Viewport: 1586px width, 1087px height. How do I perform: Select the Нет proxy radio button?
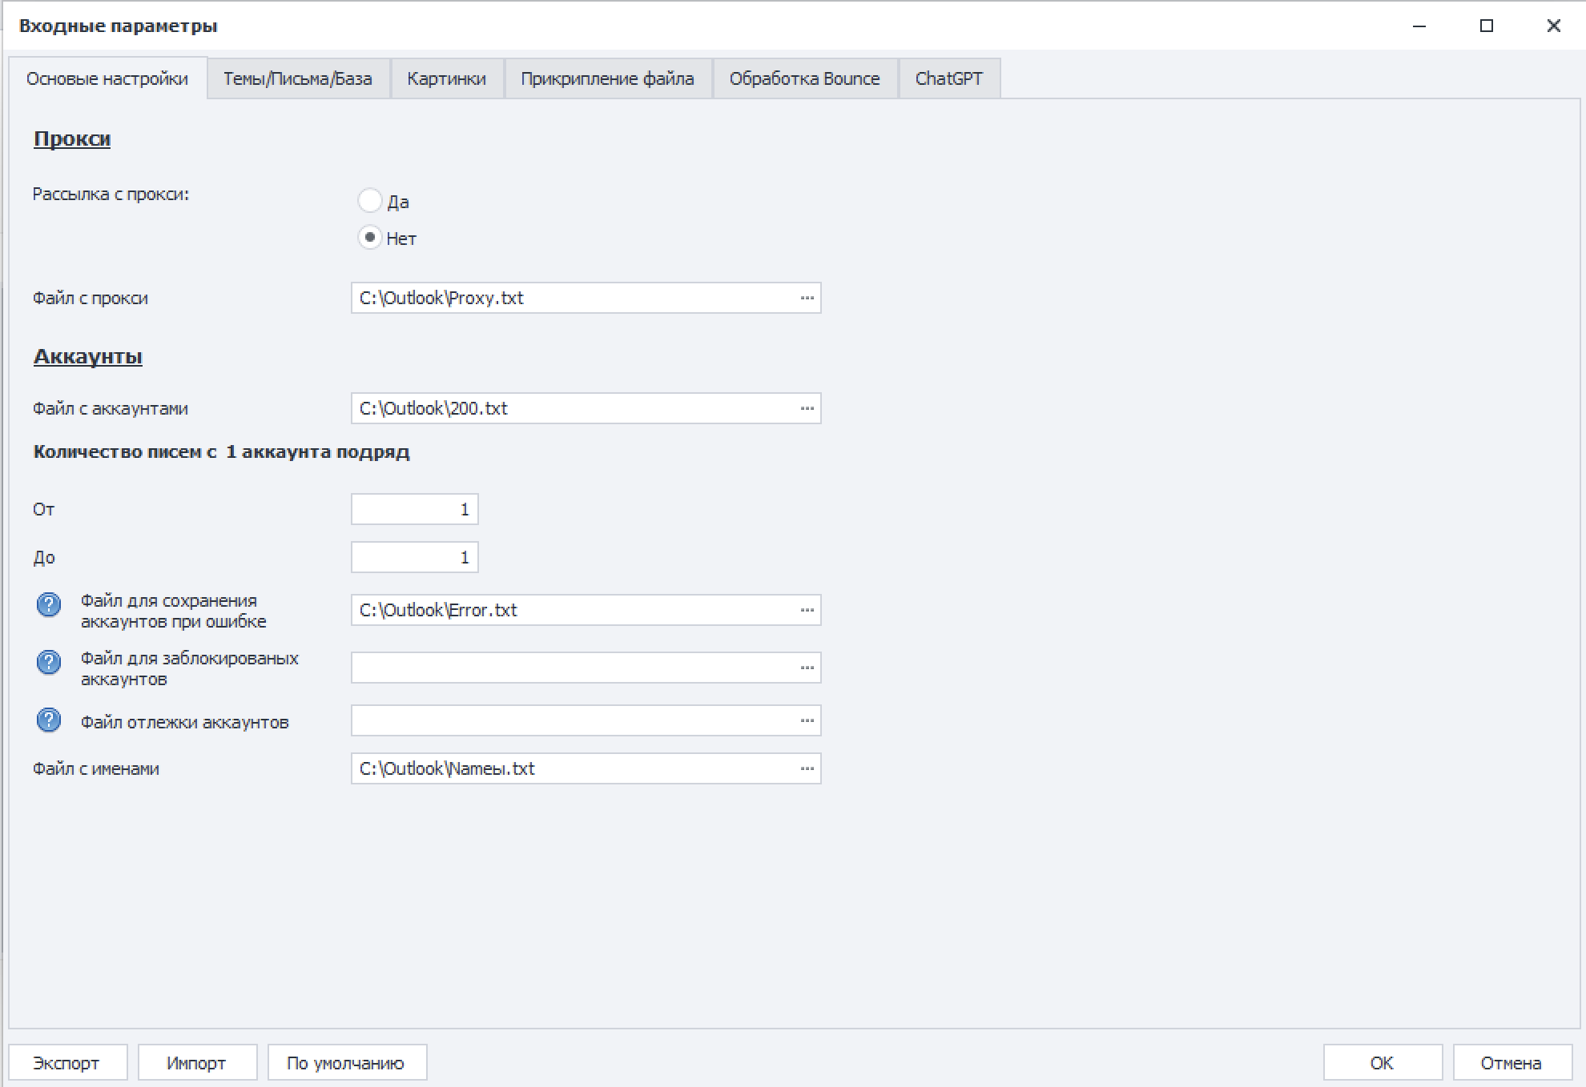coord(369,237)
